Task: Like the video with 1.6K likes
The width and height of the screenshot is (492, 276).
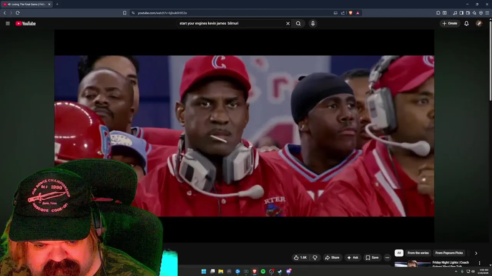Action: 300,258
